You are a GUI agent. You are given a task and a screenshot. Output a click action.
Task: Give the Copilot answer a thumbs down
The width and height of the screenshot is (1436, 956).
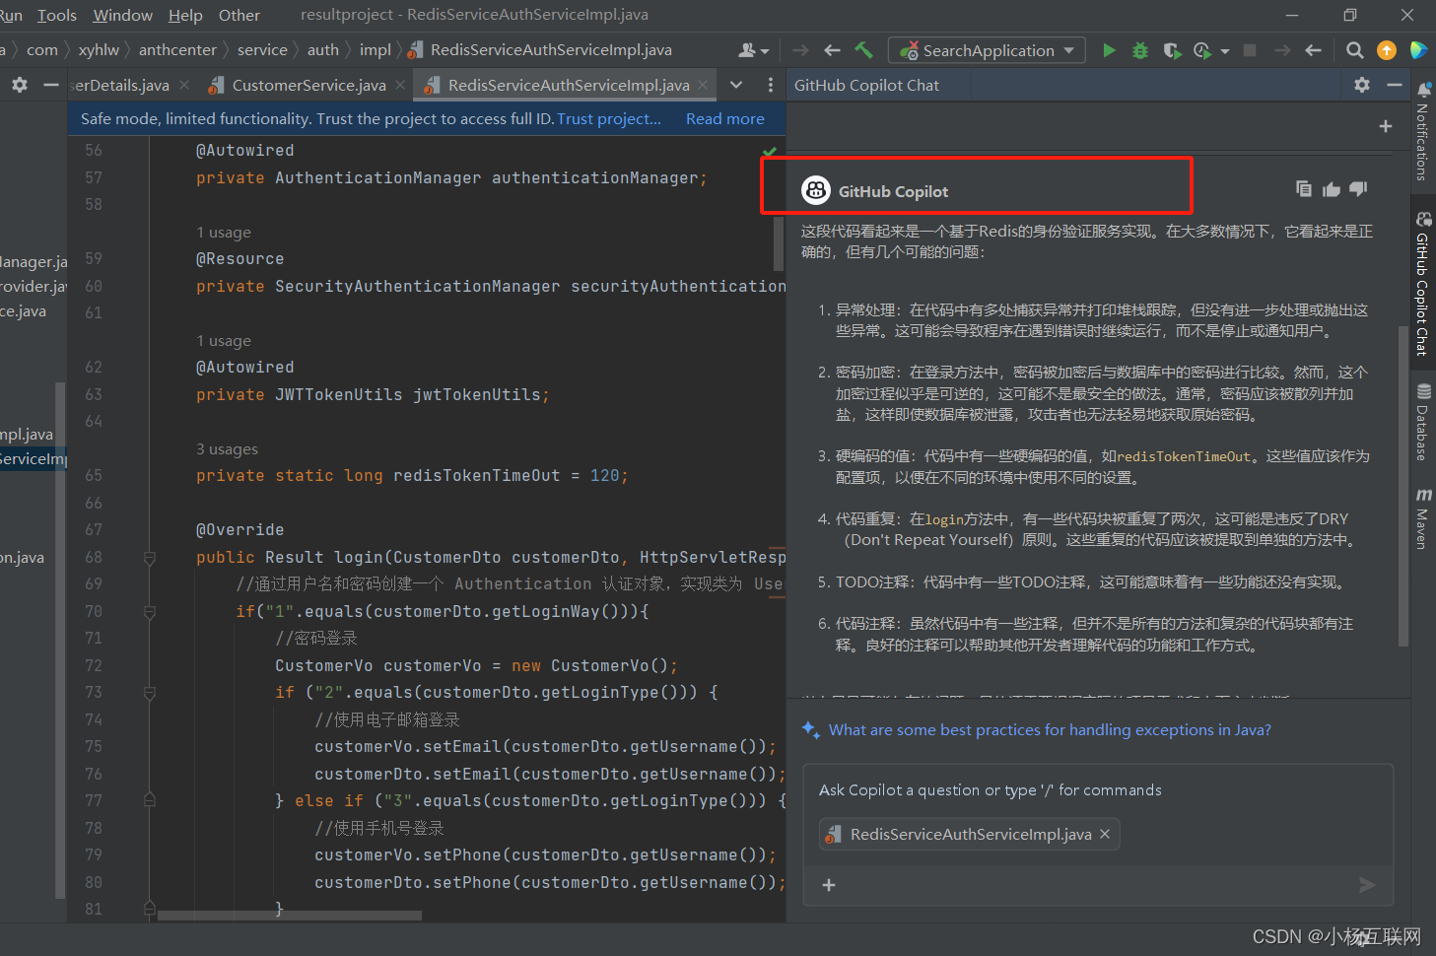tap(1359, 188)
